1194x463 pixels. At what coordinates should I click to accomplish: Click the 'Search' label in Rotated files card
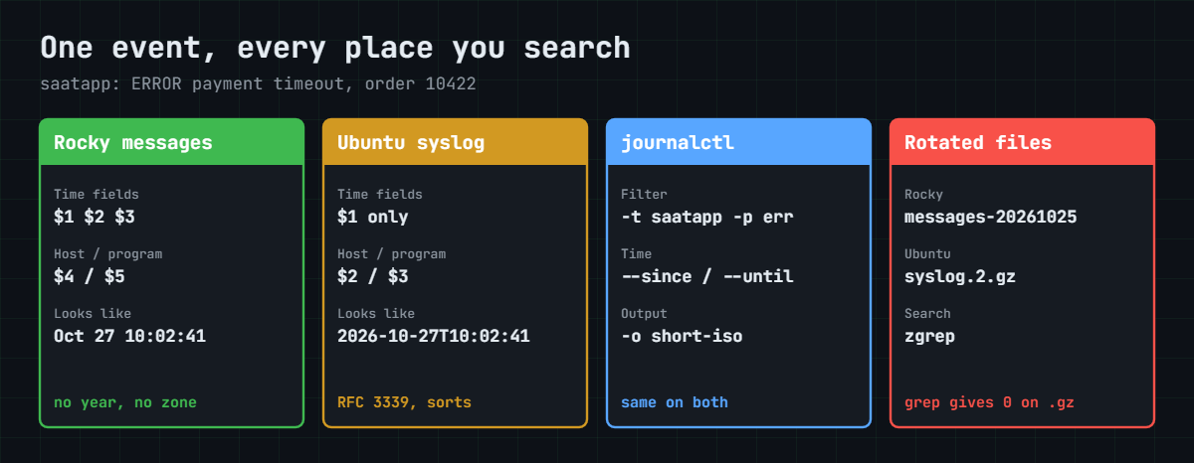point(927,314)
